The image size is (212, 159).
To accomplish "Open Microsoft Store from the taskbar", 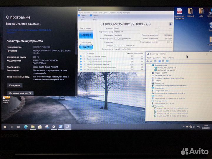I will tap(40, 127).
